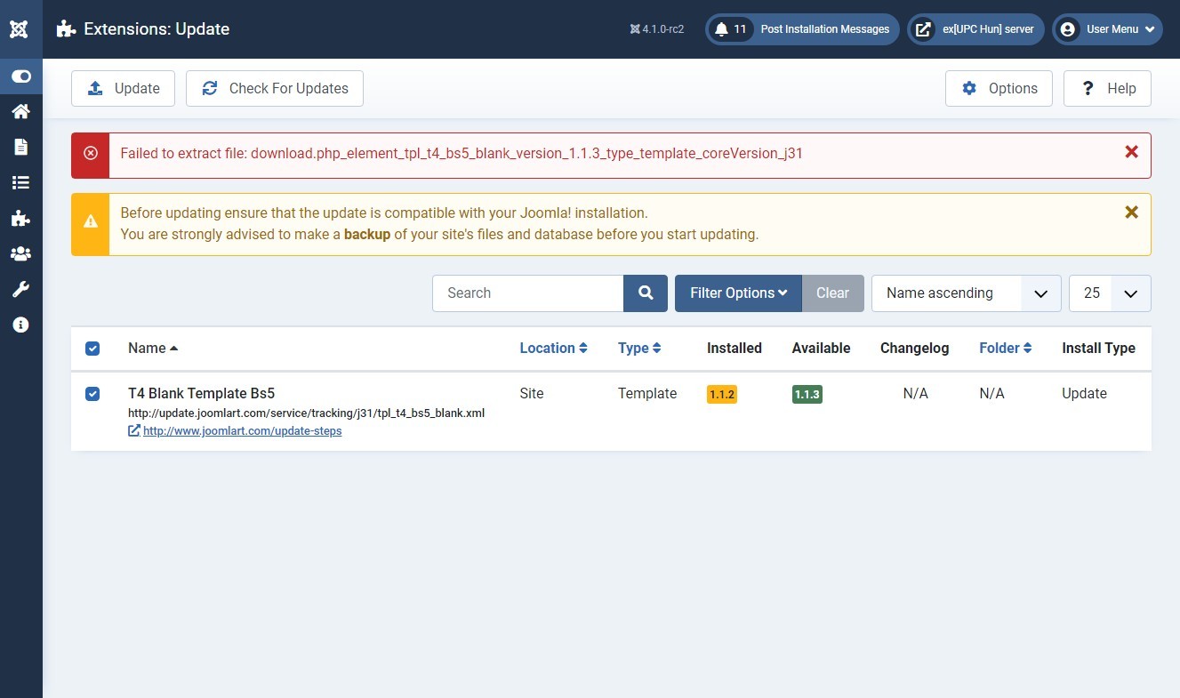Toggle the select-all checkbox in header
Image resolution: width=1180 pixels, height=698 pixels.
coord(92,349)
